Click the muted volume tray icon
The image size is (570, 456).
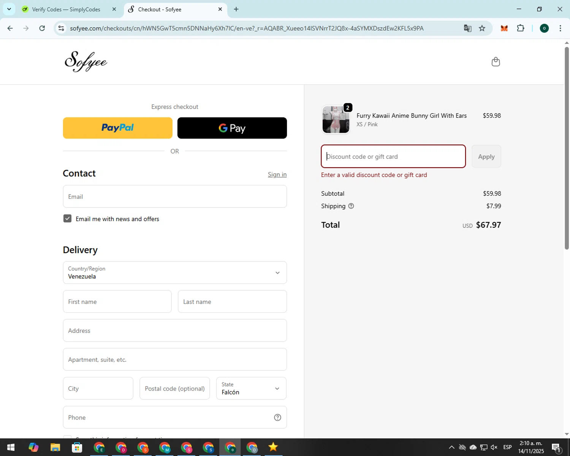[494, 447]
